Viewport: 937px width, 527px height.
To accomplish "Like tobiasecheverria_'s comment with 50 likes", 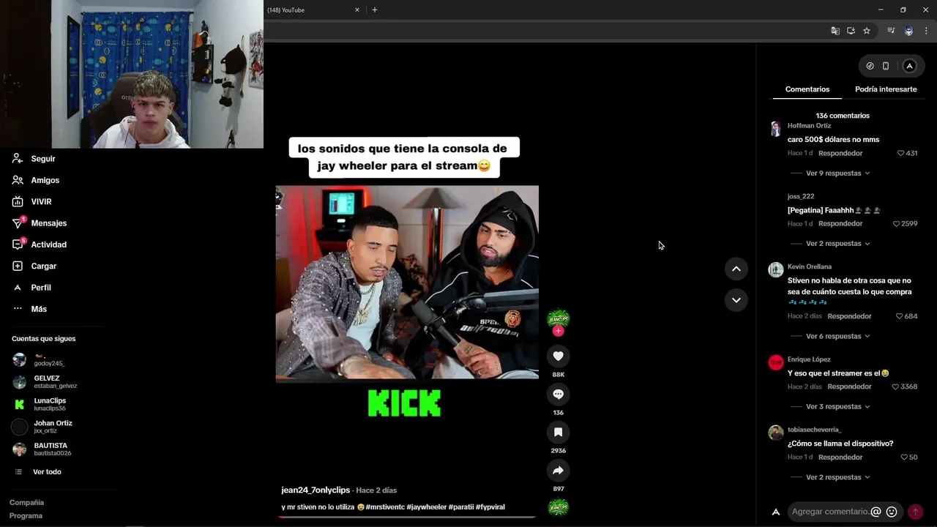I will [x=904, y=457].
